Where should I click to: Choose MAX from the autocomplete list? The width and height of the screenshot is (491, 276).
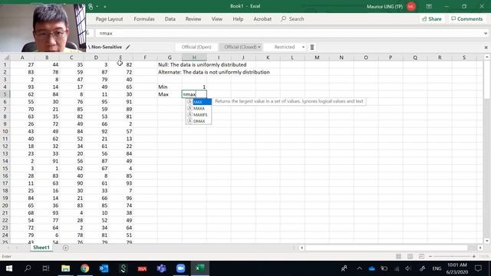pos(199,102)
